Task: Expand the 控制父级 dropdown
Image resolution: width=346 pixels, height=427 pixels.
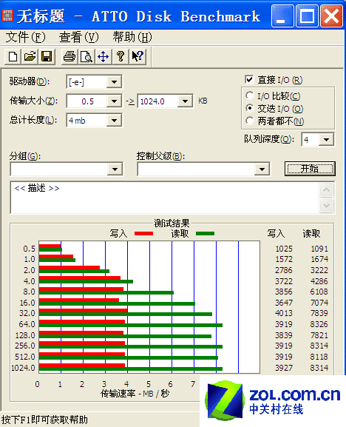Action: coord(262,169)
